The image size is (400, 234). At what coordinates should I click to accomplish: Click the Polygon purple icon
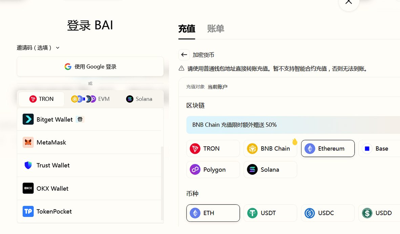195,169
